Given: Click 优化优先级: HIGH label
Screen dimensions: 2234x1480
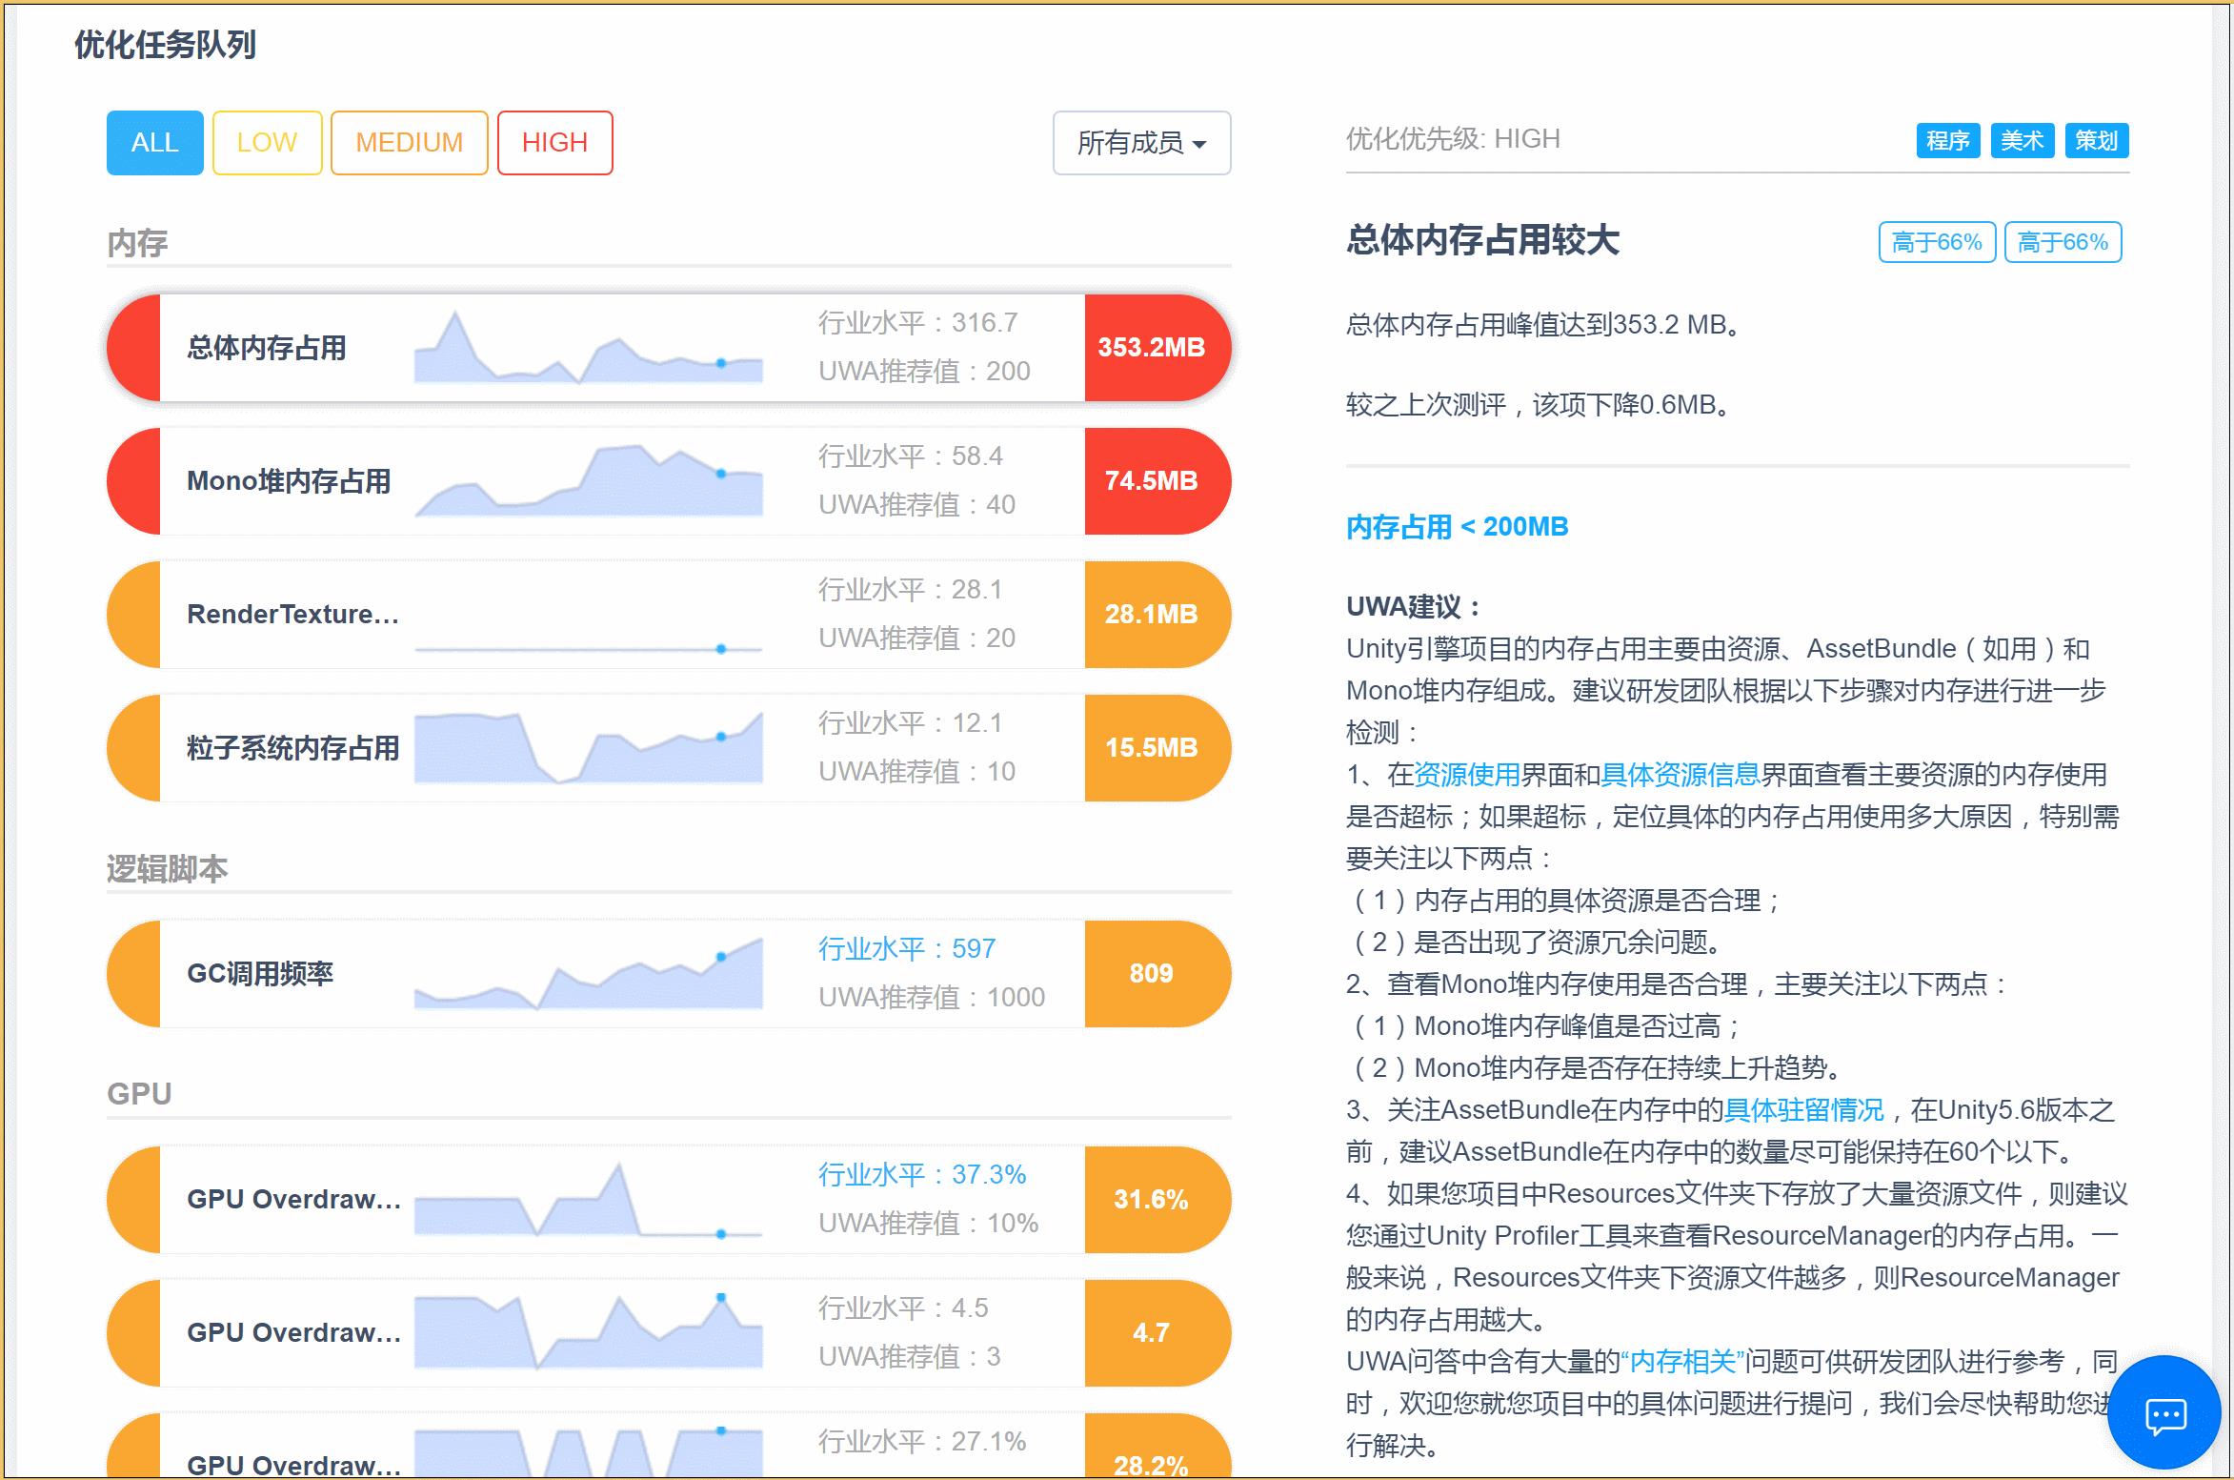Looking at the screenshot, I should pyautogui.click(x=1453, y=139).
